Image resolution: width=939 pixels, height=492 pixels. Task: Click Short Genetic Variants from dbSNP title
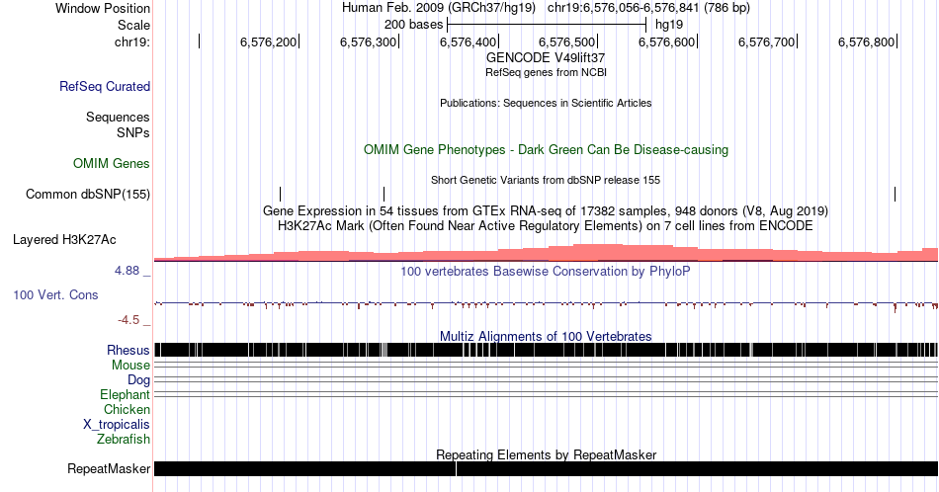pyautogui.click(x=546, y=180)
